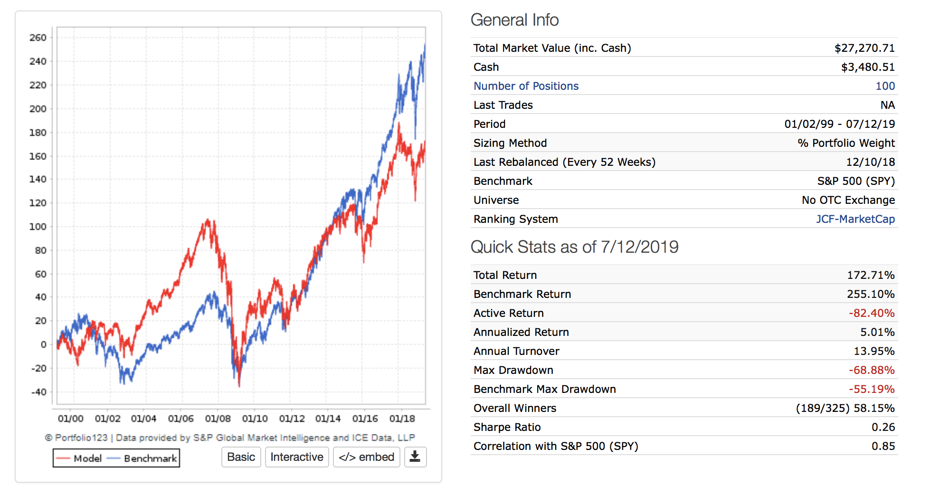Click the 01/08 label on chart axis
Screen dimensions: 930x496
tap(218, 419)
